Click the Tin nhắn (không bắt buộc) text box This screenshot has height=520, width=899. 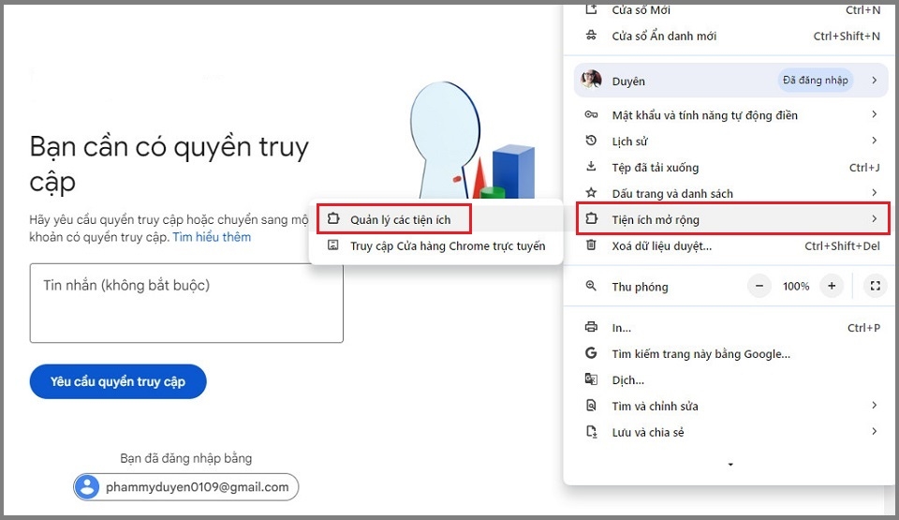pyautogui.click(x=186, y=303)
